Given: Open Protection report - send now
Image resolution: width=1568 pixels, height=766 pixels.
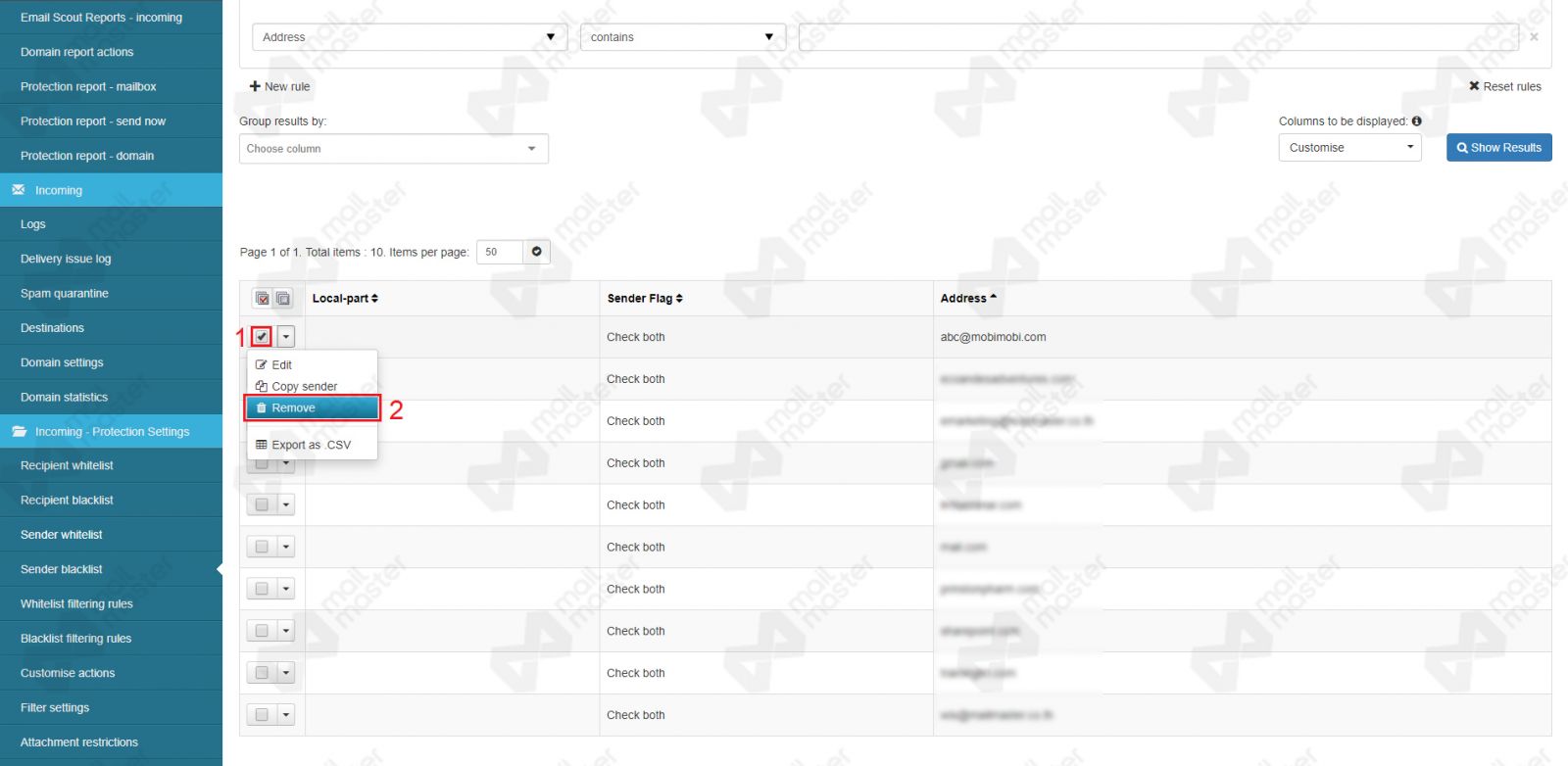Looking at the screenshot, I should pos(111,120).
